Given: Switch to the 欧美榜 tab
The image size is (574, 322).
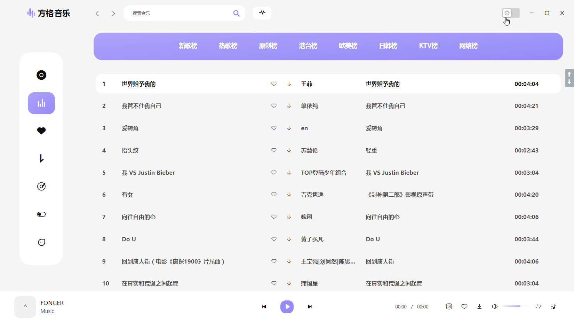Looking at the screenshot, I should tap(348, 46).
